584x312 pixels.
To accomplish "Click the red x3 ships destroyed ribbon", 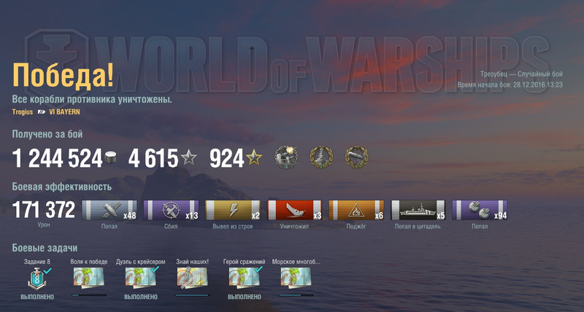I will pos(294,210).
